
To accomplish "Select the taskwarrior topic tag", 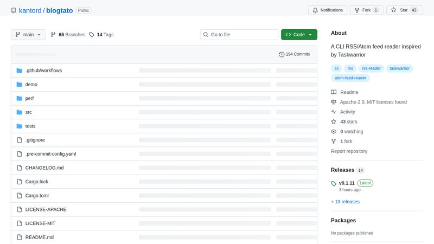I will [401, 68].
